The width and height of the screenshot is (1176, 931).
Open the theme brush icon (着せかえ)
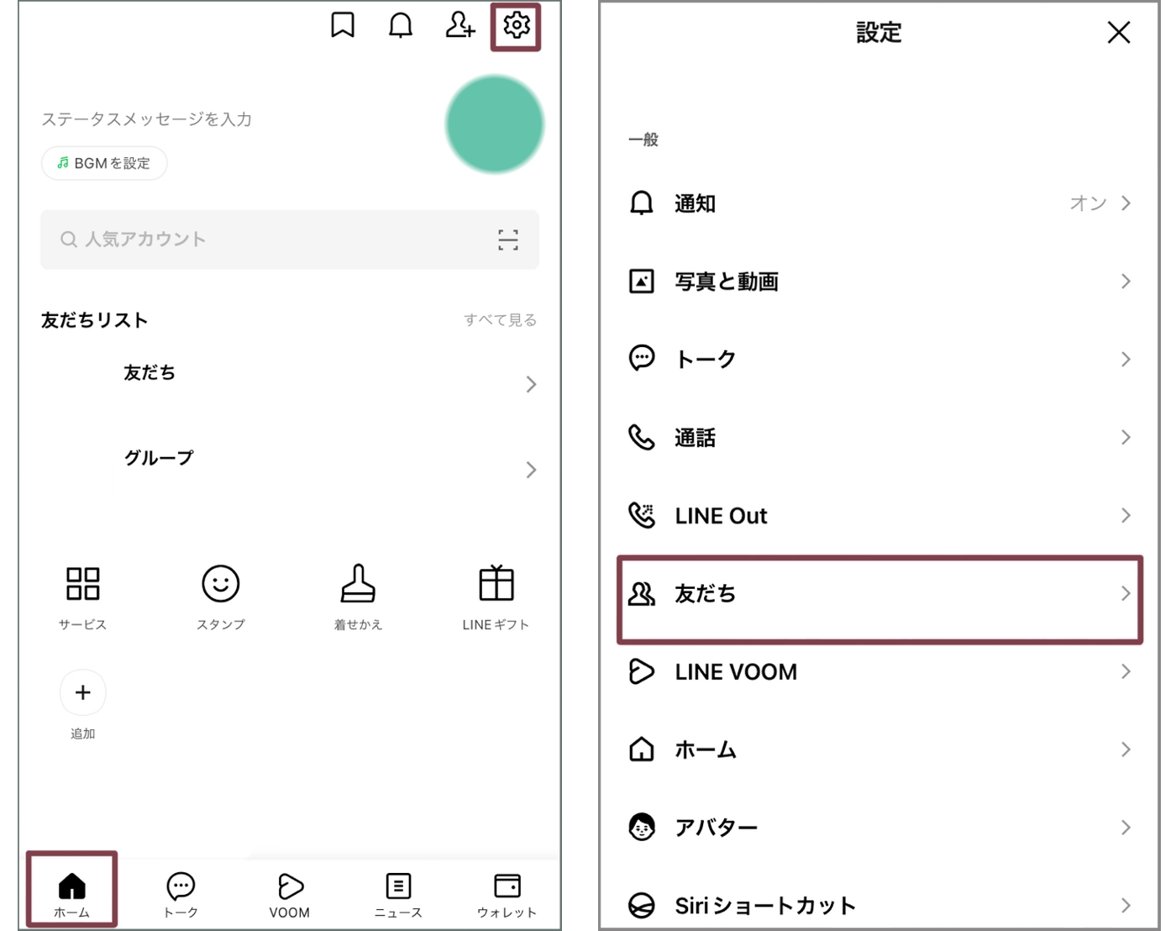358,584
